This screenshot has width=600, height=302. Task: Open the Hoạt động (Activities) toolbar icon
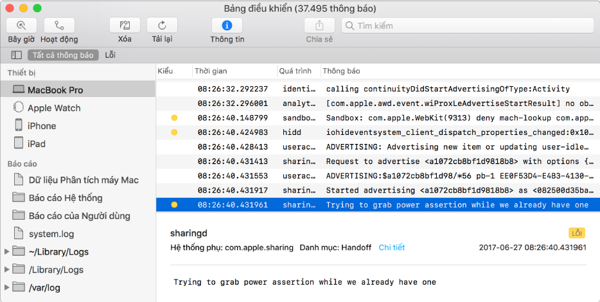pos(59,26)
